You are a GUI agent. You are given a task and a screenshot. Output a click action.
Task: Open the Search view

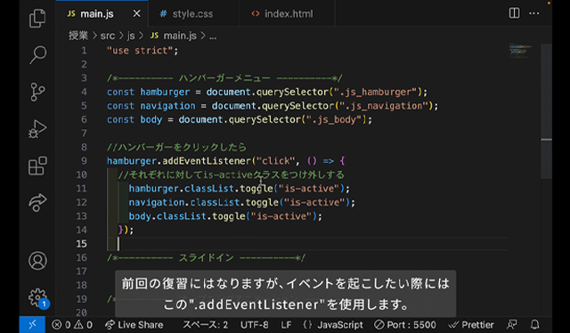[x=37, y=55]
